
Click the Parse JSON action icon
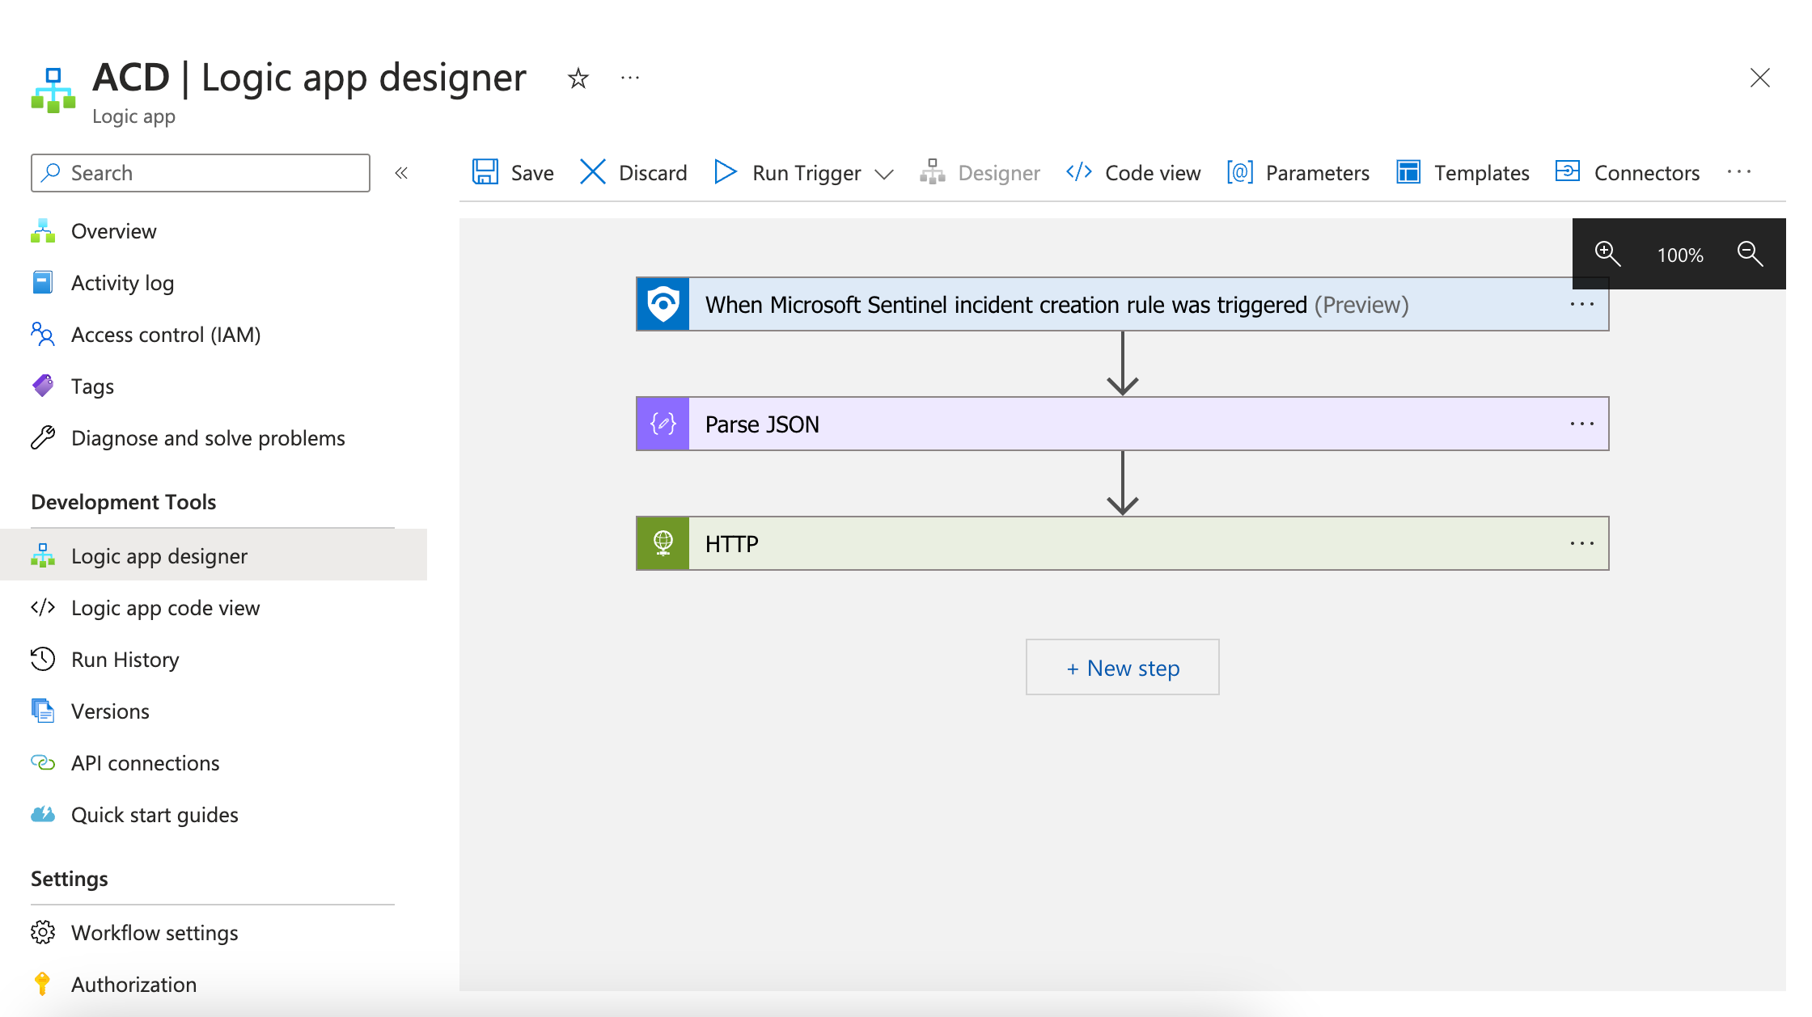coord(663,424)
